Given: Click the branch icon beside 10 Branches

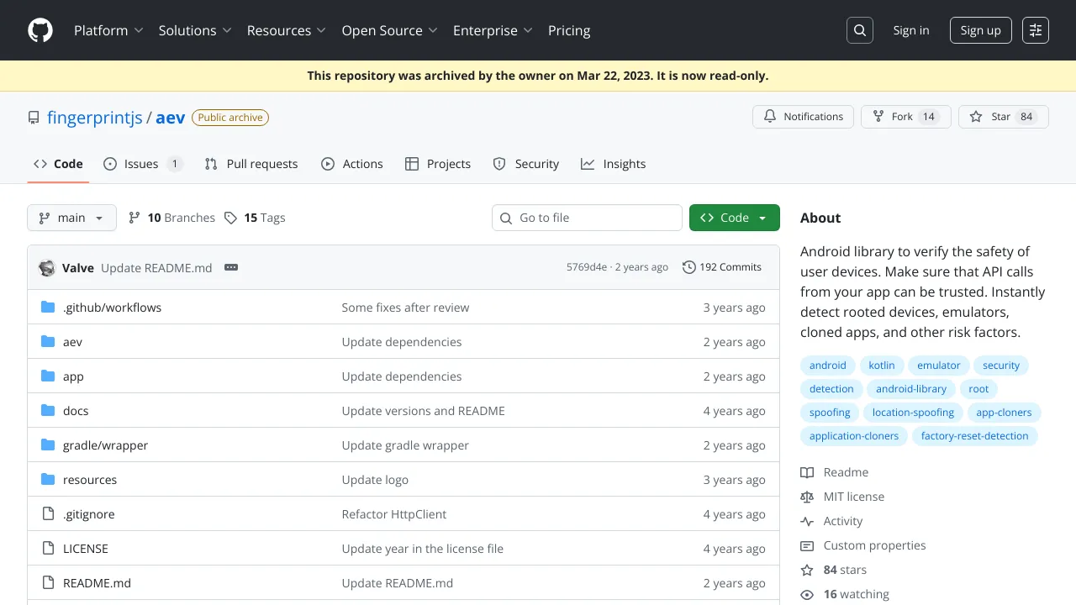Looking at the screenshot, I should pyautogui.click(x=134, y=218).
